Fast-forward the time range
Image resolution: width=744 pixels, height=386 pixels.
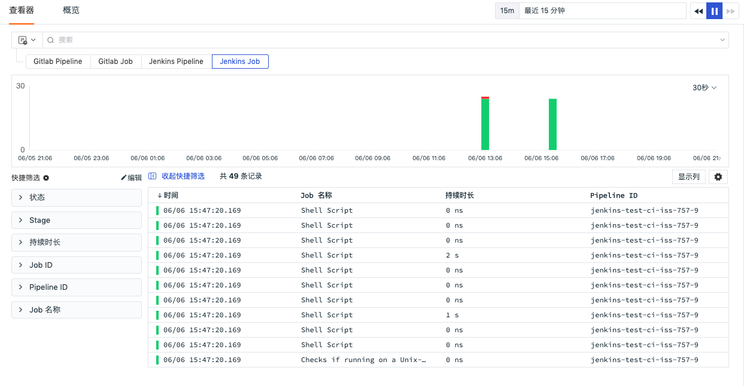(730, 11)
